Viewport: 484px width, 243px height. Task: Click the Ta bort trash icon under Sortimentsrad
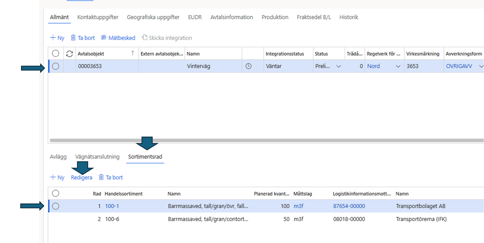tap(101, 177)
